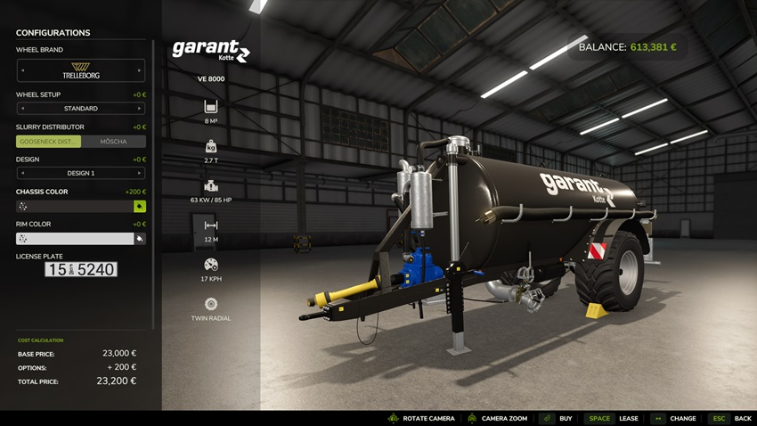The width and height of the screenshot is (757, 426).
Task: Go to next design arrow
Action: [x=139, y=173]
